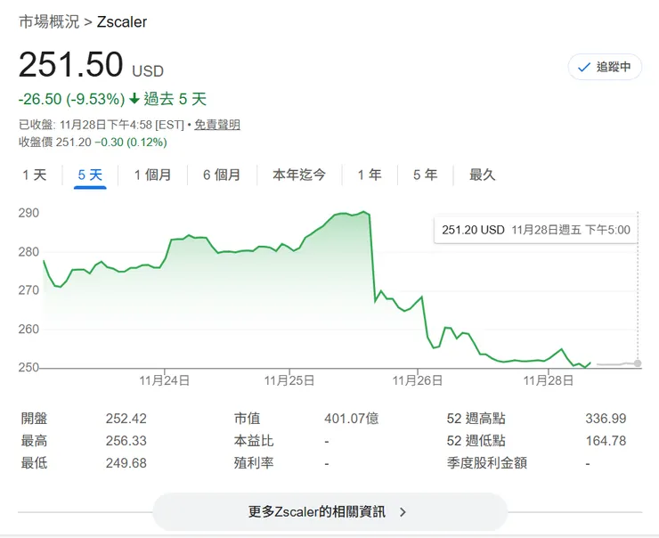Select the 最久 max range tab
The height and width of the screenshot is (538, 659).
click(x=482, y=175)
